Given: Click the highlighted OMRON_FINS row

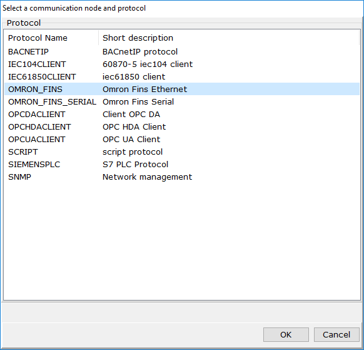Looking at the screenshot, I should pyautogui.click(x=182, y=90).
